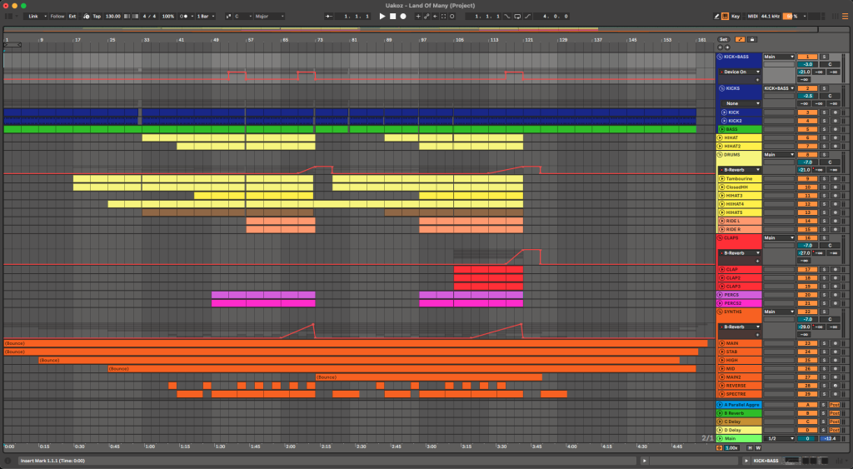Screen dimensions: 853x469
Task: Solo the KICK+BASS group track
Action: pos(824,57)
